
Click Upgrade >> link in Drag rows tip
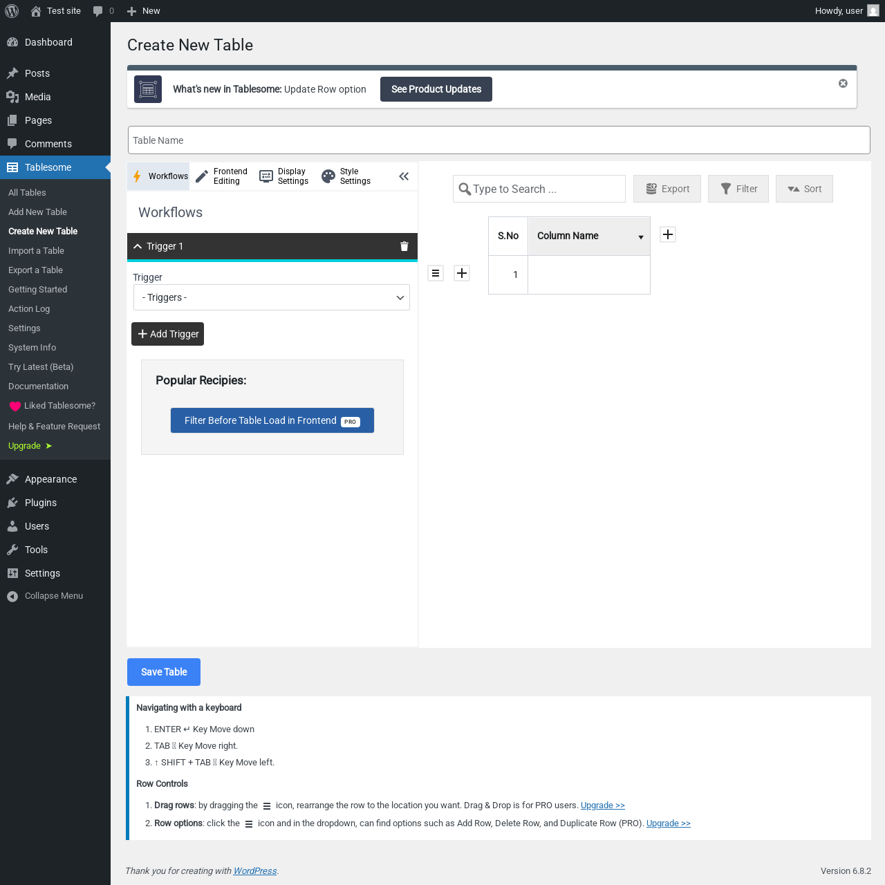(603, 805)
